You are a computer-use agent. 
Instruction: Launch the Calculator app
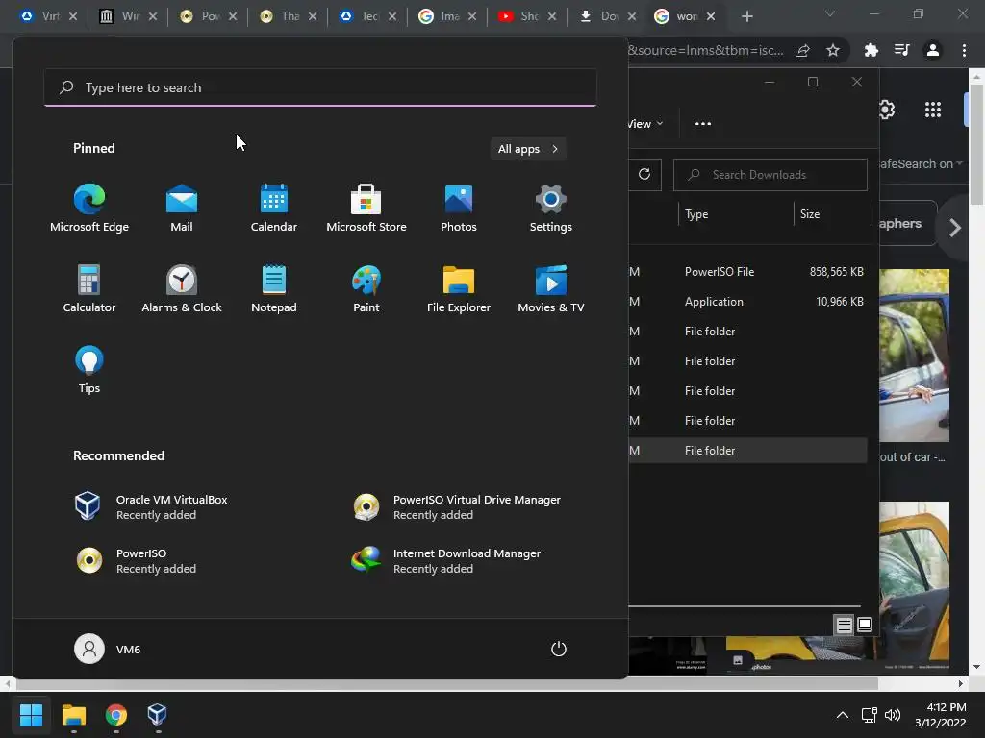coord(89,289)
